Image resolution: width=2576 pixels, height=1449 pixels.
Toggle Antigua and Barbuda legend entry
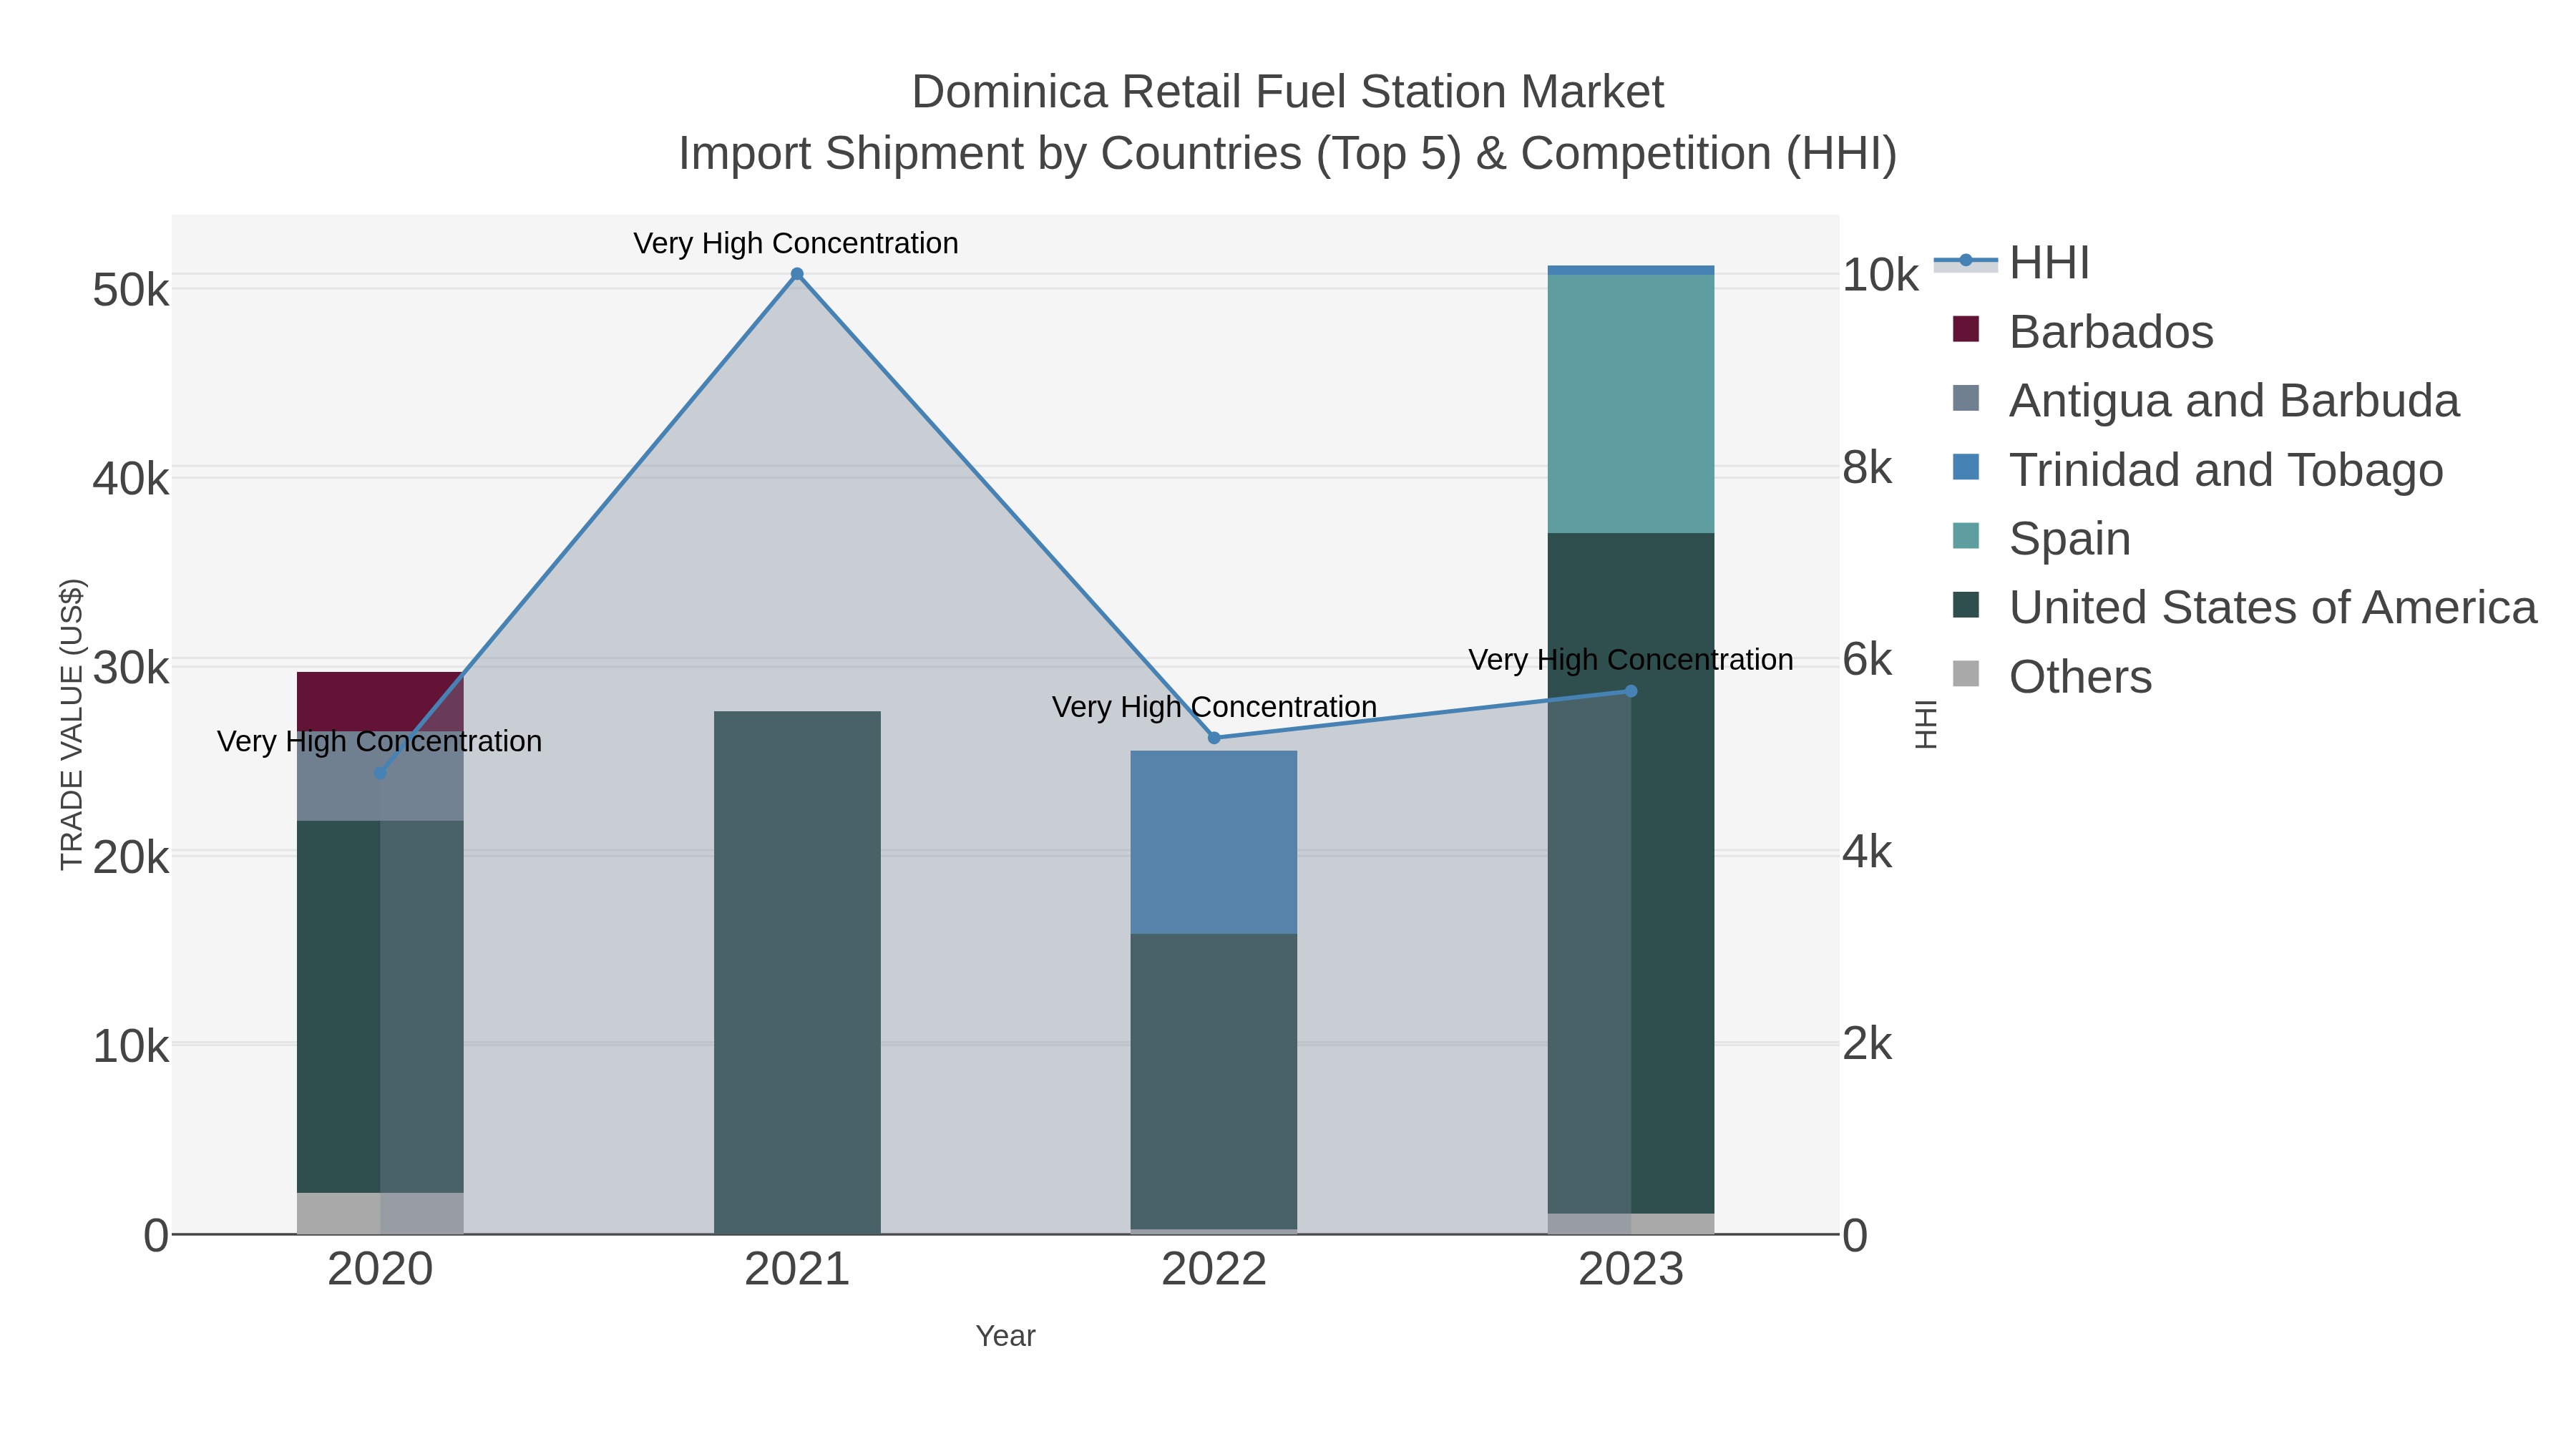[2205, 401]
